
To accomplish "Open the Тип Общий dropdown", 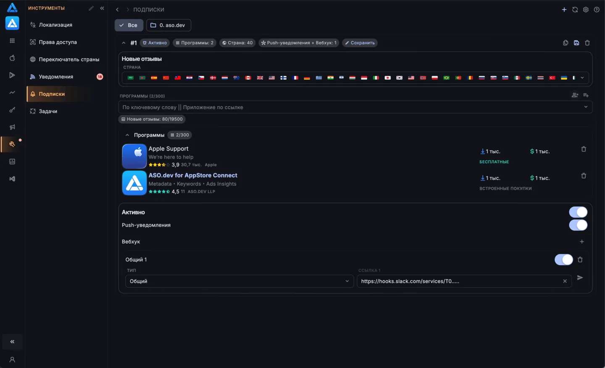I will click(x=239, y=281).
